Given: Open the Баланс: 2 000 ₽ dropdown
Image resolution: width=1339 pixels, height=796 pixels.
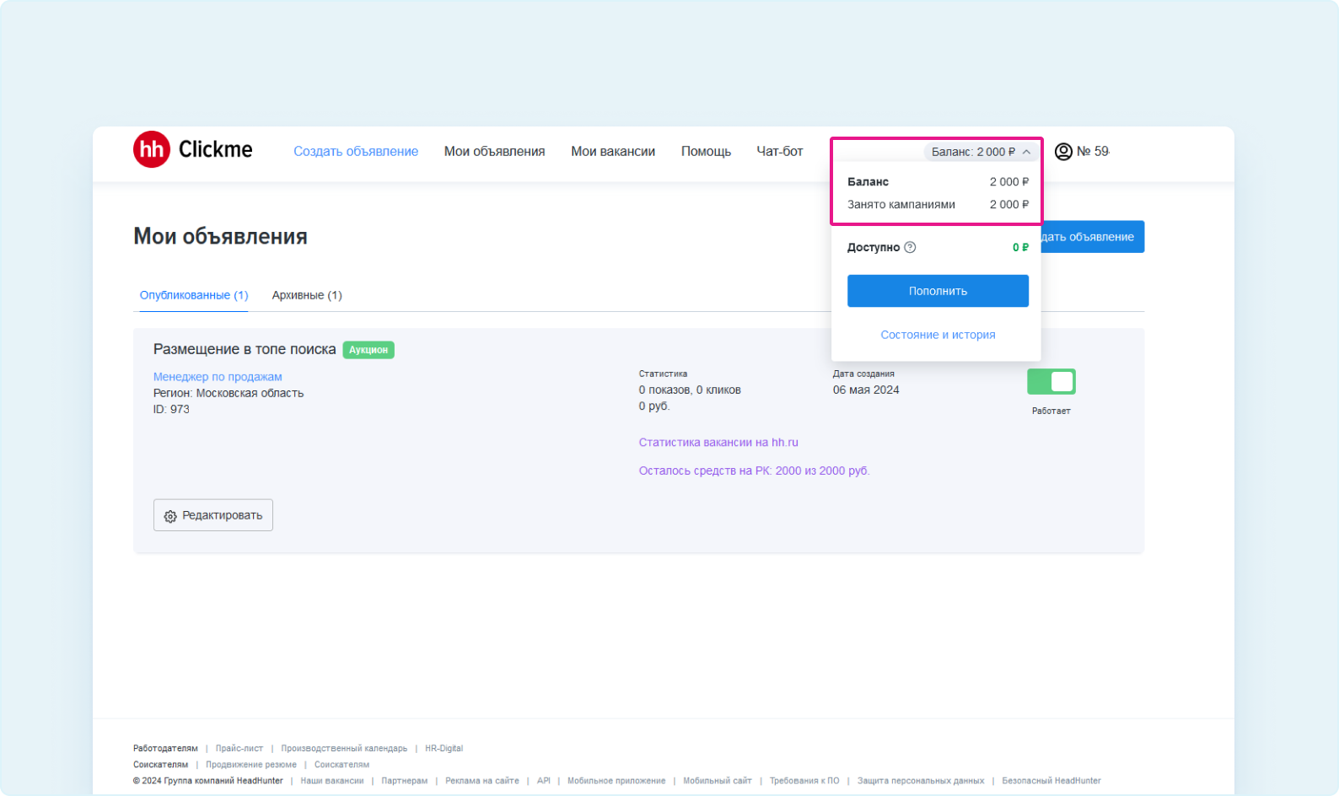Looking at the screenshot, I should (981, 152).
